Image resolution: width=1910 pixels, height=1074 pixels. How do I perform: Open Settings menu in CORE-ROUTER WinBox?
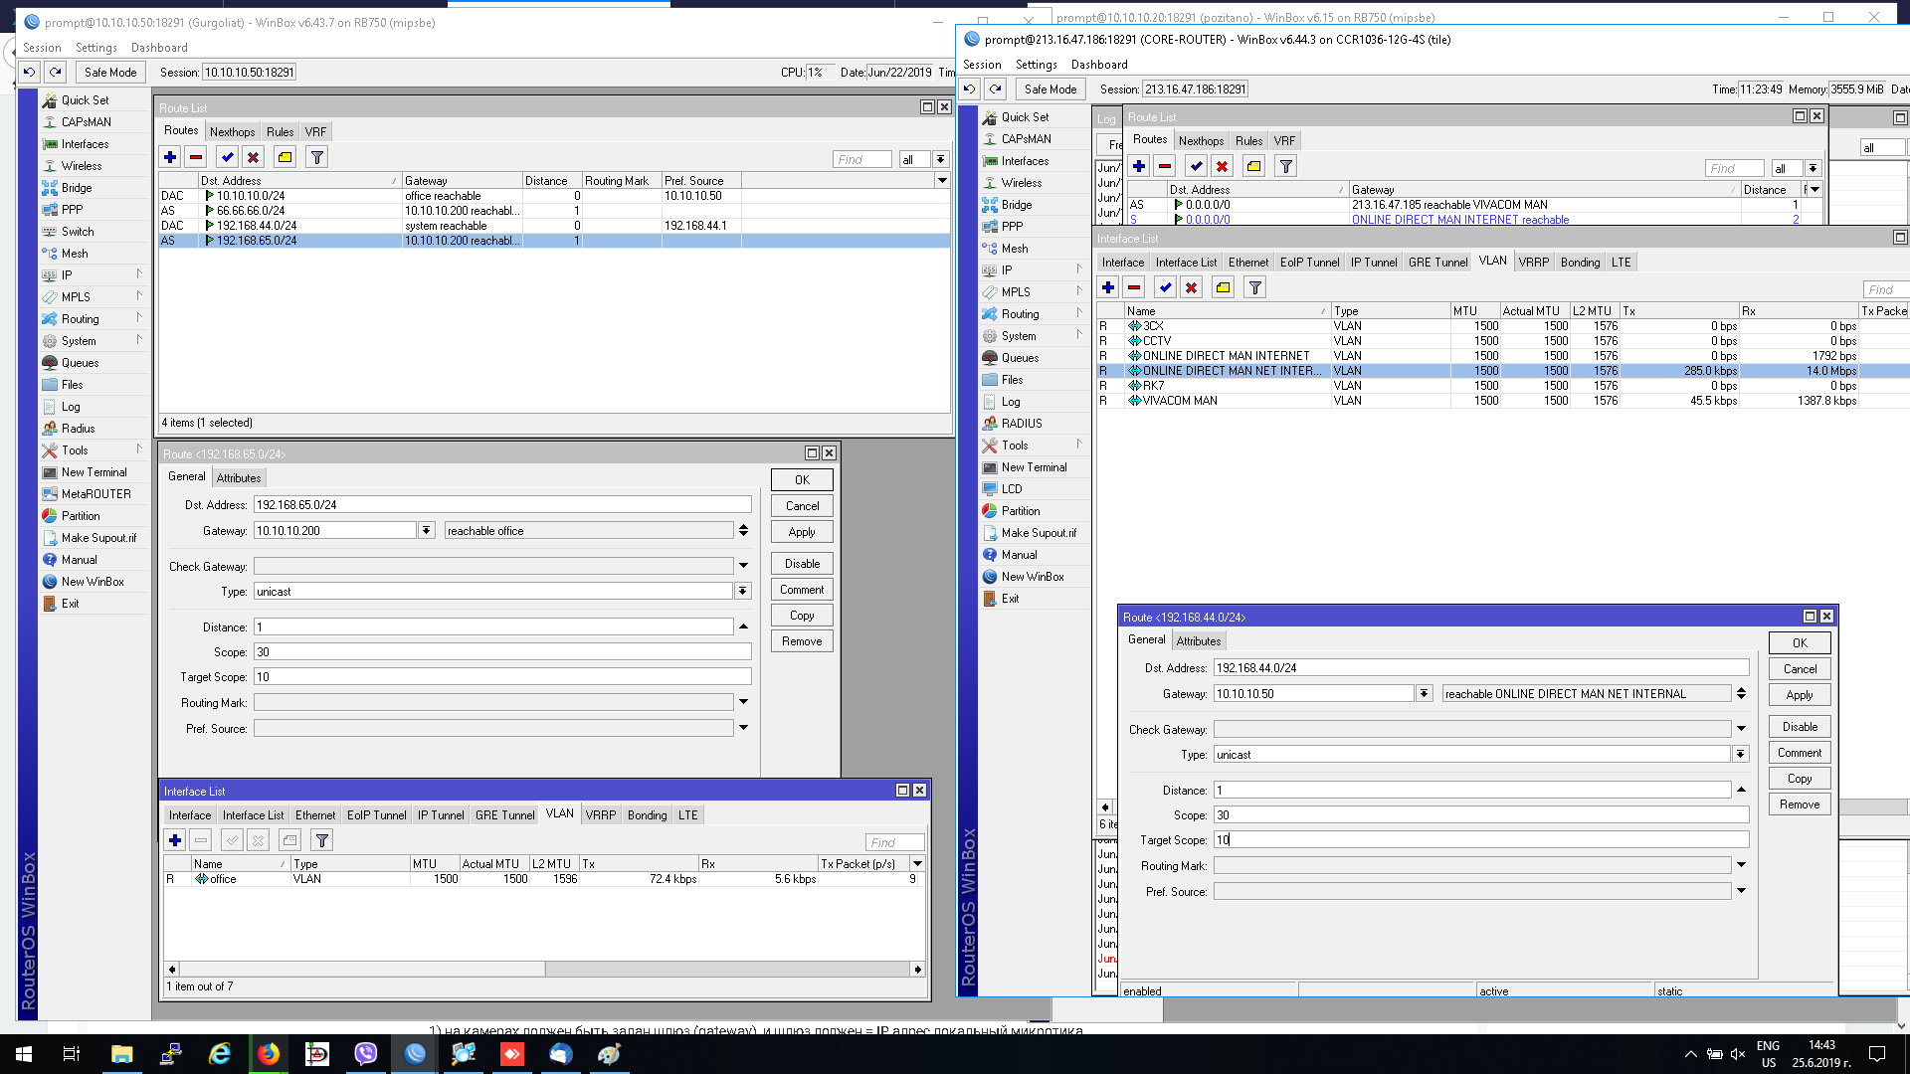pos(1037,65)
